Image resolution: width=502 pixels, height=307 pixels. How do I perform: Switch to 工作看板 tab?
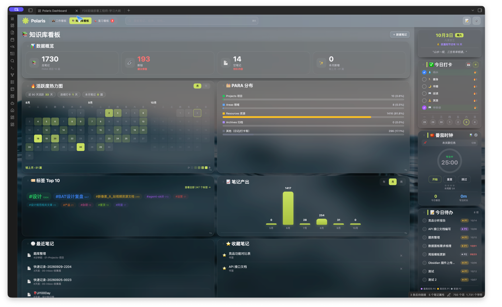[x=59, y=21]
